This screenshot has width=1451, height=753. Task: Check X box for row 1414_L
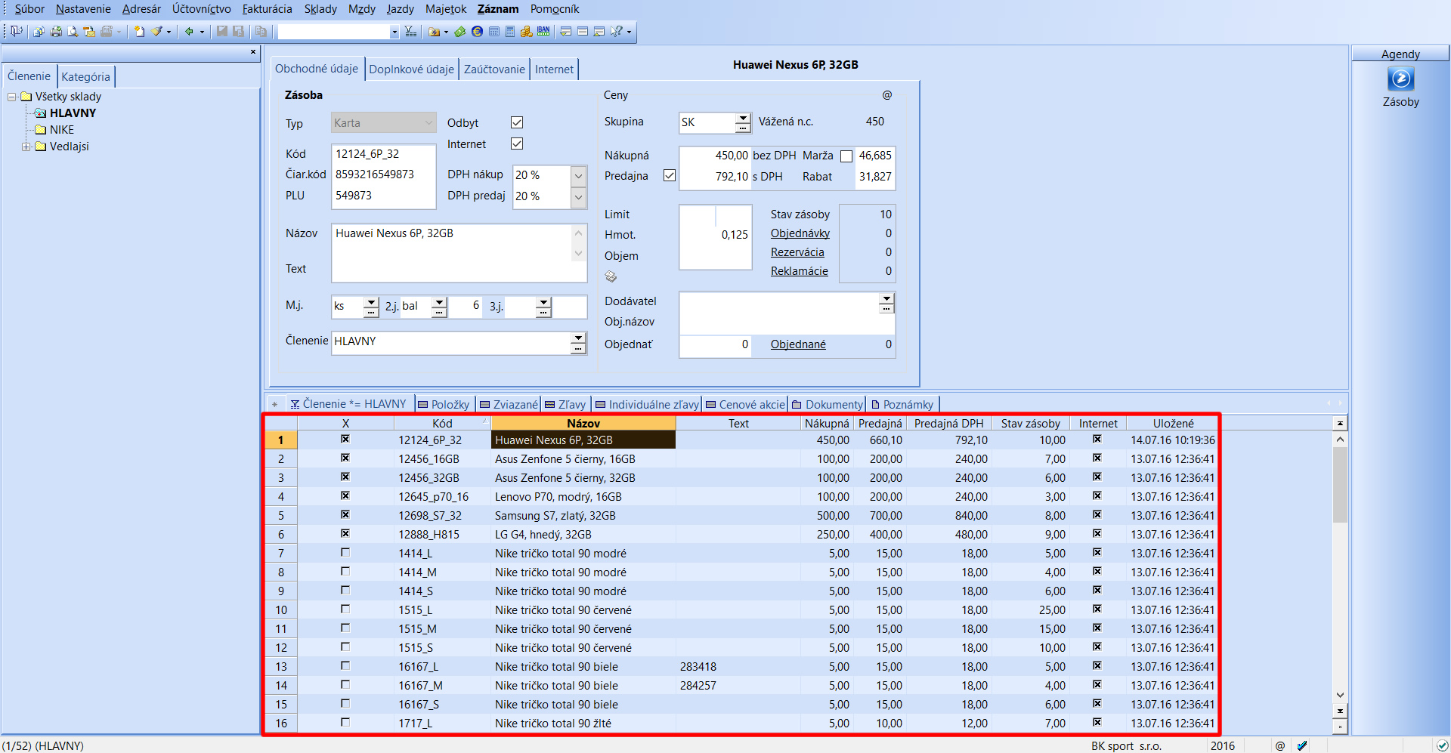tap(345, 552)
